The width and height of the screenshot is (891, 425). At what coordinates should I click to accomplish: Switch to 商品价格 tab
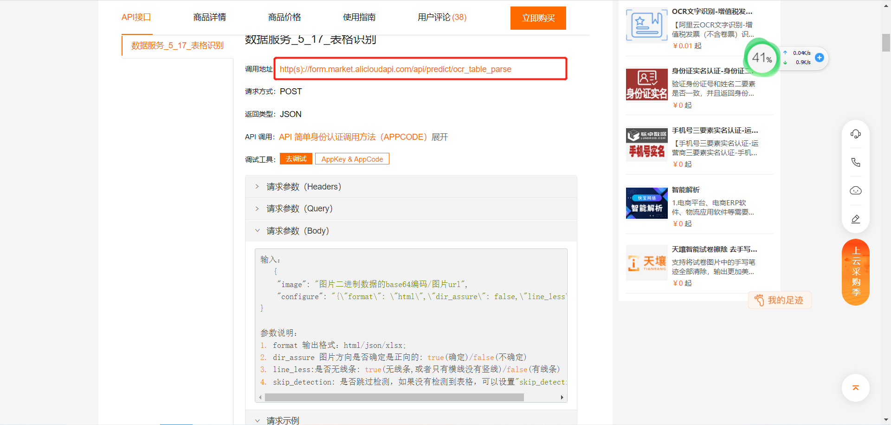tap(284, 17)
